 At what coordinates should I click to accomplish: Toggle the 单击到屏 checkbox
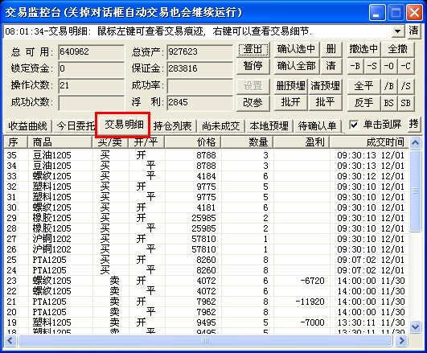[x=354, y=125]
